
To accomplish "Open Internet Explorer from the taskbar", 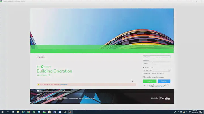I will [24, 112].
